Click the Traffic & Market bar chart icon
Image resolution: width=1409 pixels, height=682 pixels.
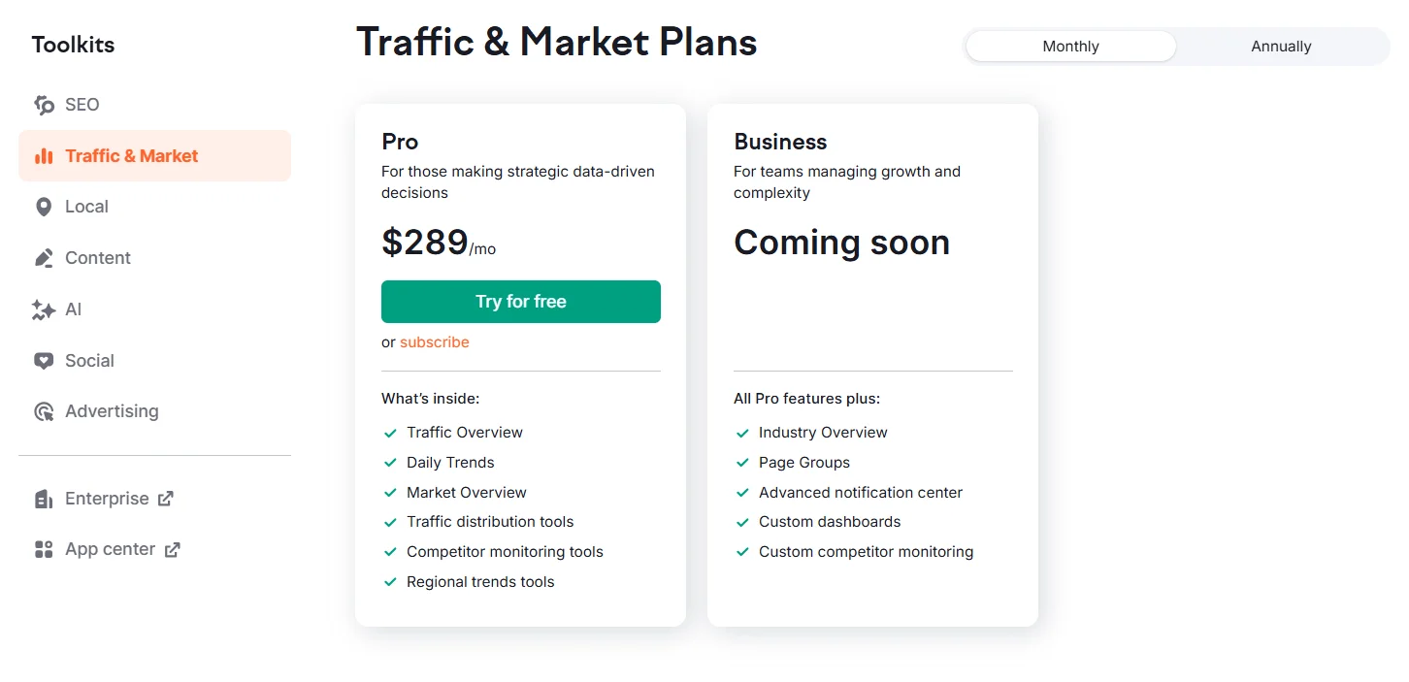point(44,156)
